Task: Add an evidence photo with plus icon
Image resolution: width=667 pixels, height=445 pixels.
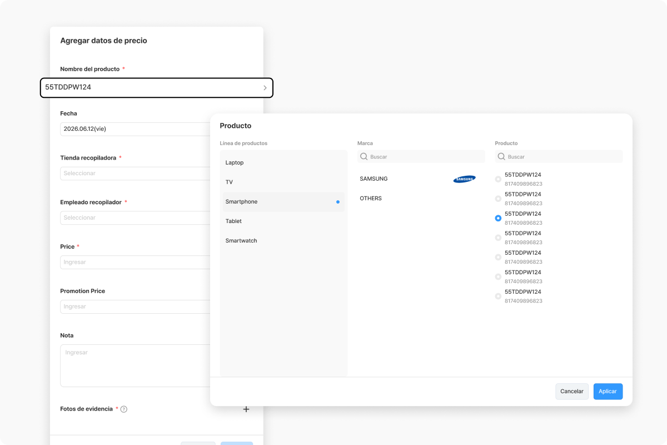Action: click(x=246, y=409)
